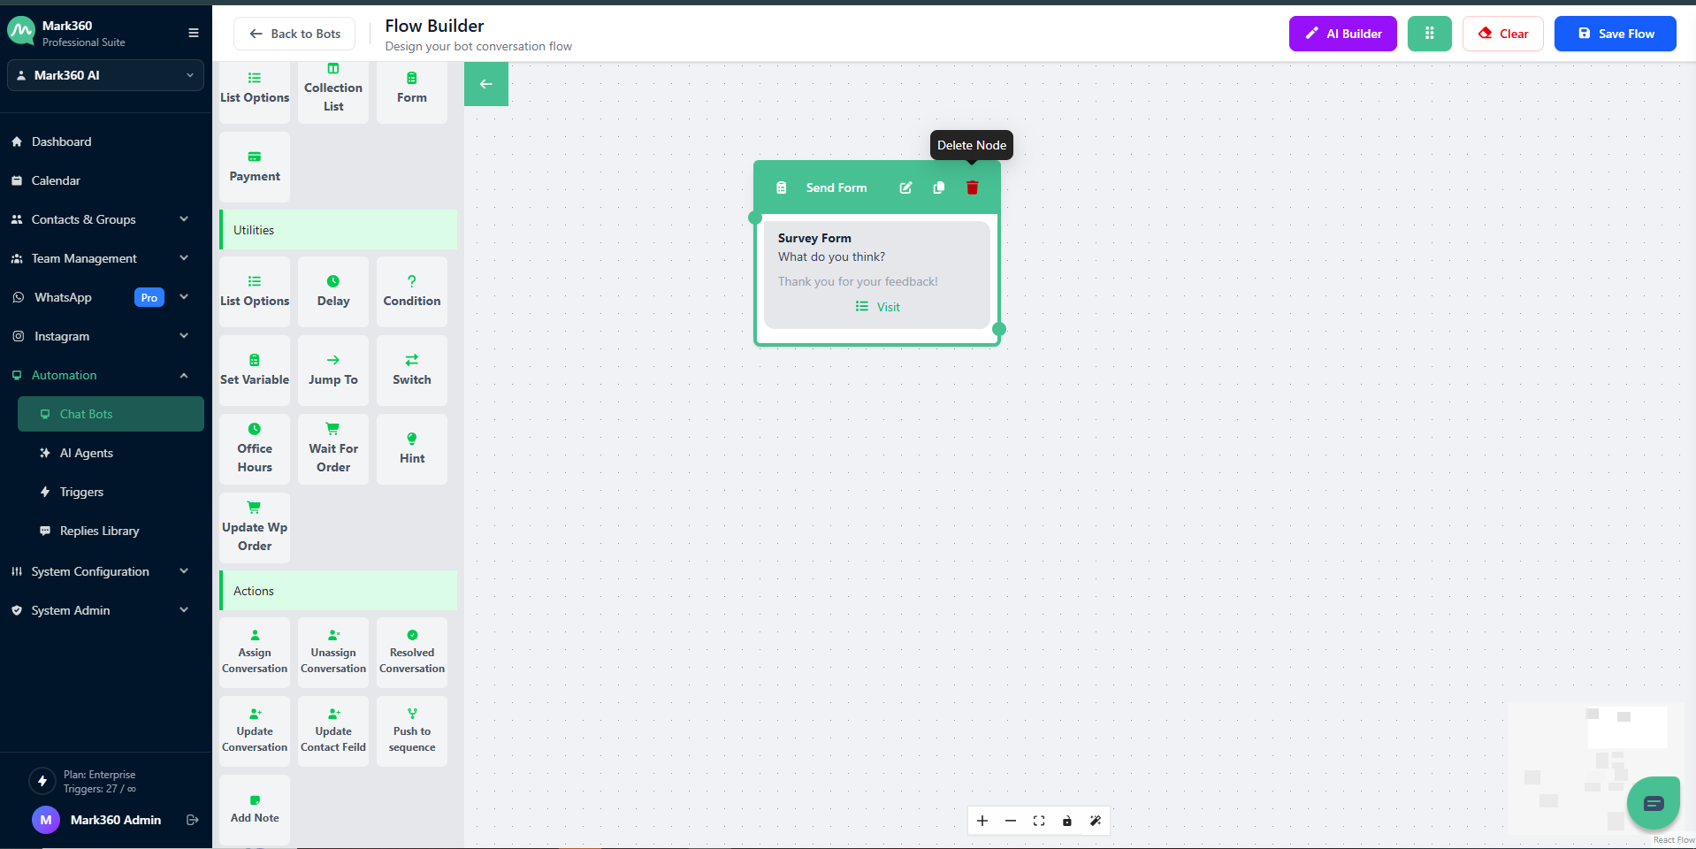Toggle the sidebar hamburger menu
The height and width of the screenshot is (849, 1696).
pos(193,33)
